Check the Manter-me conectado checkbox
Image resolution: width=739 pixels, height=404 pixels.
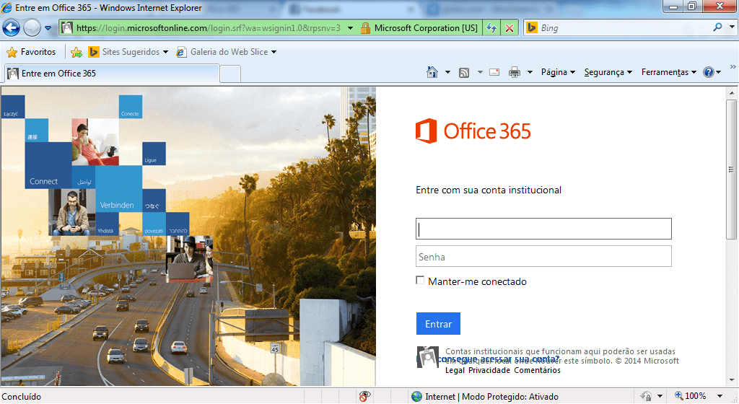(421, 281)
